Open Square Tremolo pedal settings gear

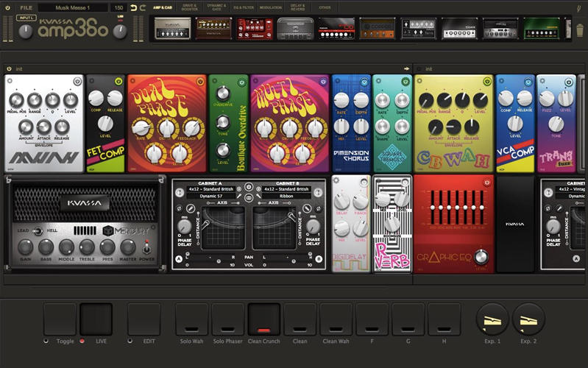378,81
